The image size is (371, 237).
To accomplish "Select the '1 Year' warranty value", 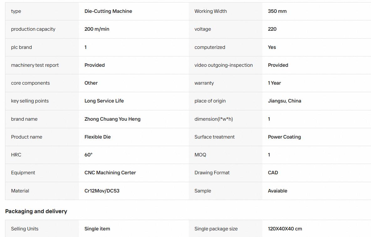I will click(x=274, y=83).
